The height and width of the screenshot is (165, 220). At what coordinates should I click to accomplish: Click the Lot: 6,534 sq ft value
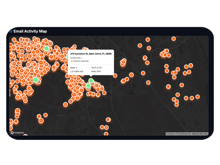[77, 71]
